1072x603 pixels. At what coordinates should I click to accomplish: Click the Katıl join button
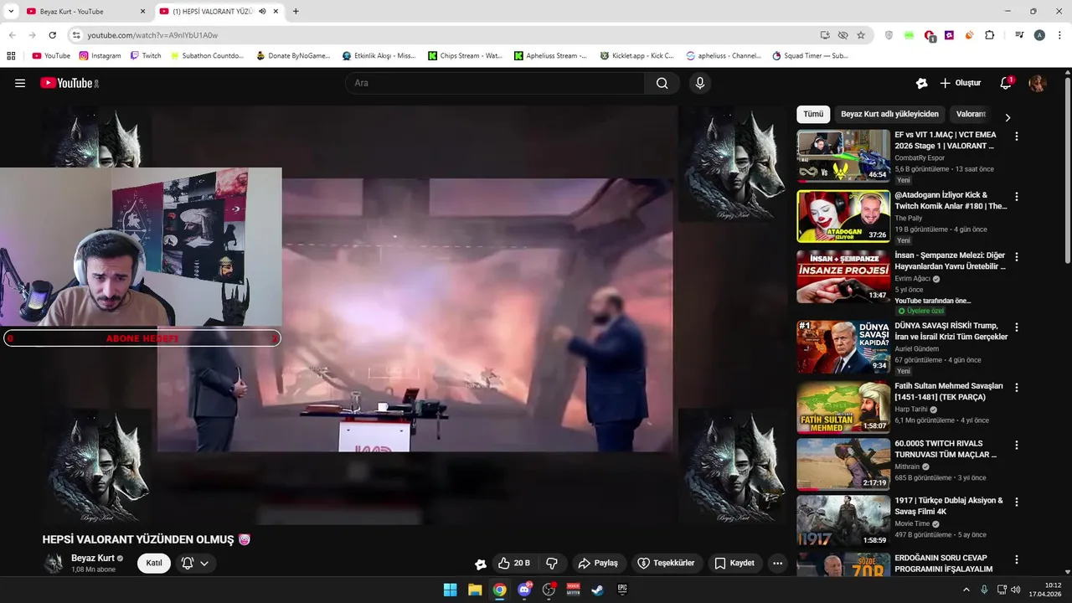(x=154, y=563)
